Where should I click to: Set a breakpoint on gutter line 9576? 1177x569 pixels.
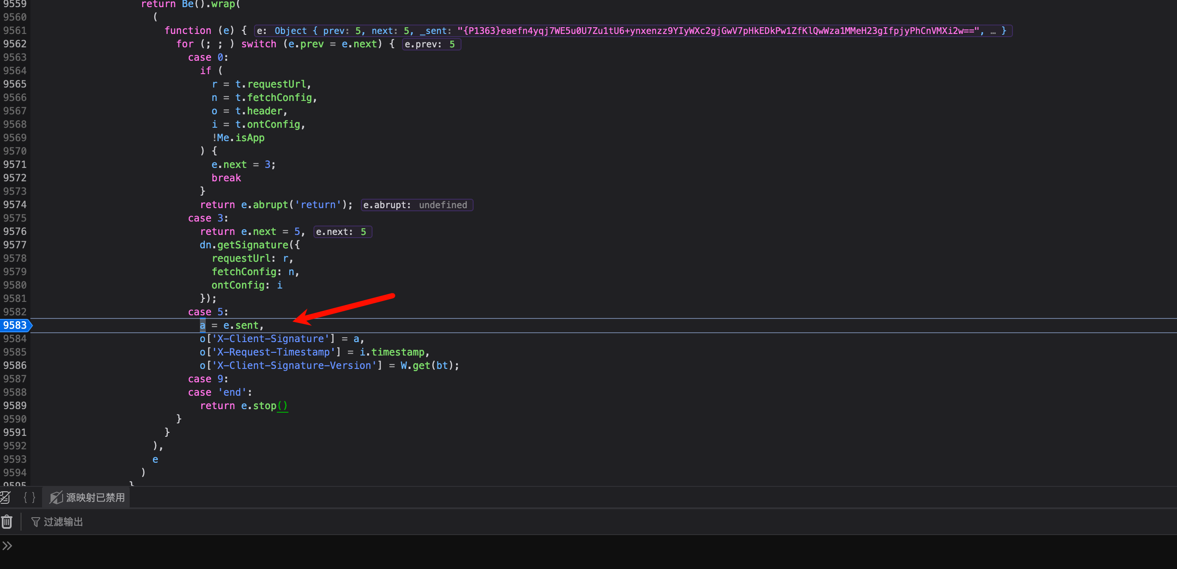click(x=15, y=231)
